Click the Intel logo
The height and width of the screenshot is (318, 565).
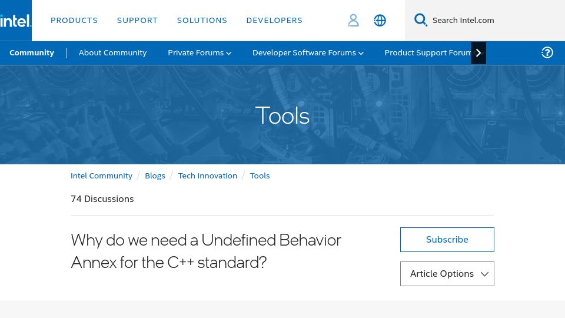click(15, 21)
